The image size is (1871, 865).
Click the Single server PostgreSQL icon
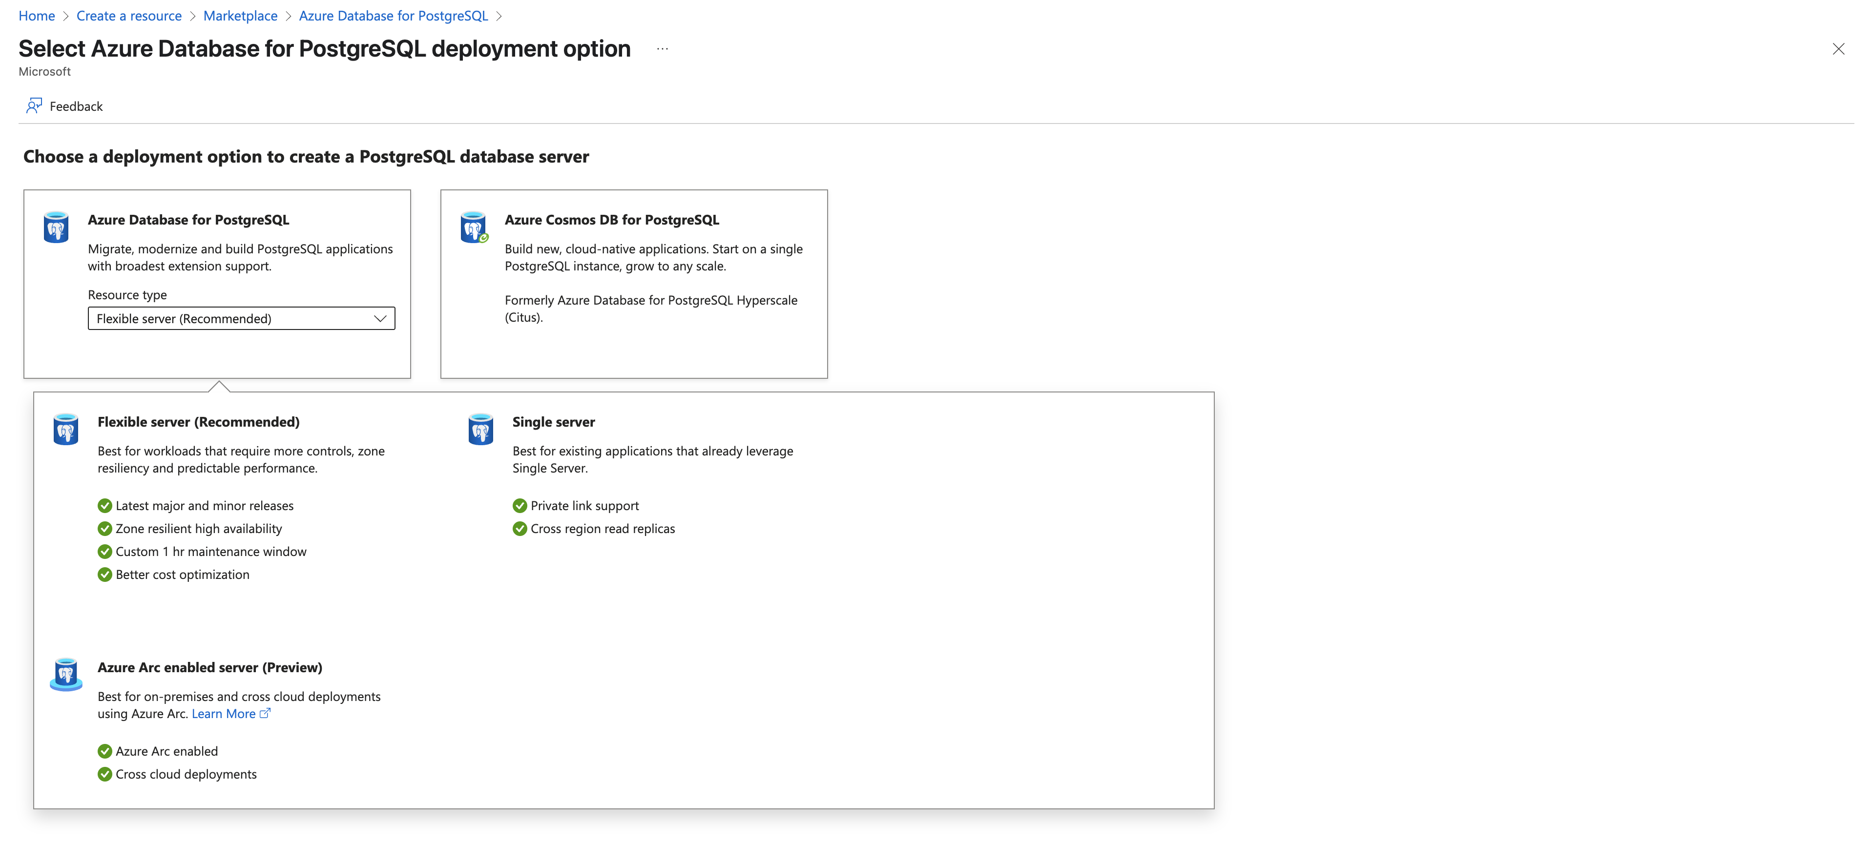coord(480,429)
